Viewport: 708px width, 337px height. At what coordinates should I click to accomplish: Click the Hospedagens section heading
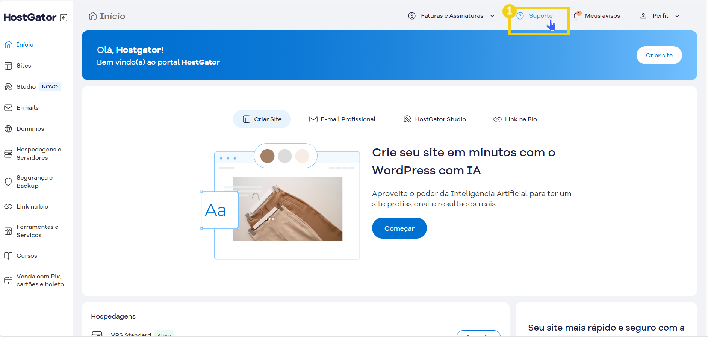point(113,316)
